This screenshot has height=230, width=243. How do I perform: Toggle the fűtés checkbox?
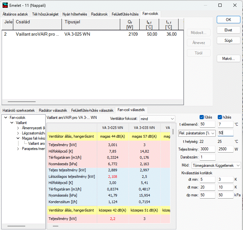point(202,117)
